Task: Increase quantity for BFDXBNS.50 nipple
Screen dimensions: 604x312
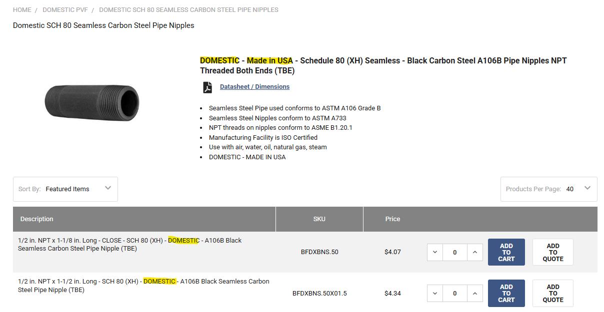Action: coord(474,252)
